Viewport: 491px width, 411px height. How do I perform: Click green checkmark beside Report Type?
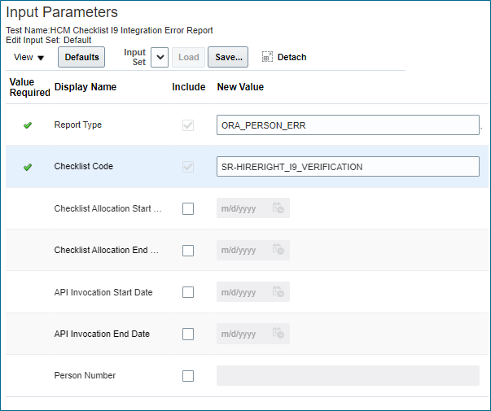pyautogui.click(x=27, y=125)
